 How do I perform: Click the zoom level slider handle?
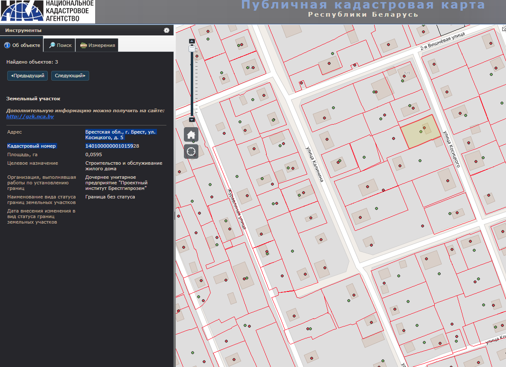click(x=192, y=49)
